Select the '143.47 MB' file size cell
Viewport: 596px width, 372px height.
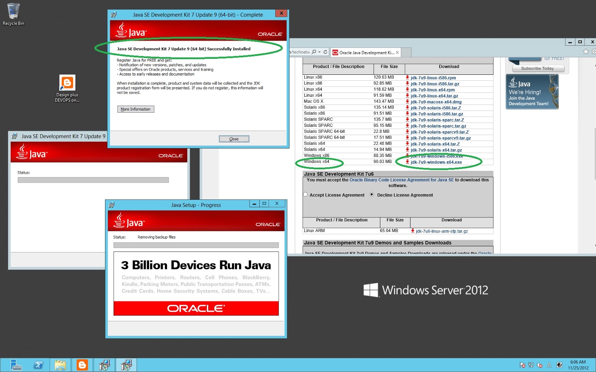click(384, 101)
